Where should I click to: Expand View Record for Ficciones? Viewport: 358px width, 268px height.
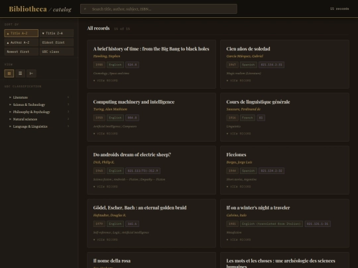pos(239,187)
